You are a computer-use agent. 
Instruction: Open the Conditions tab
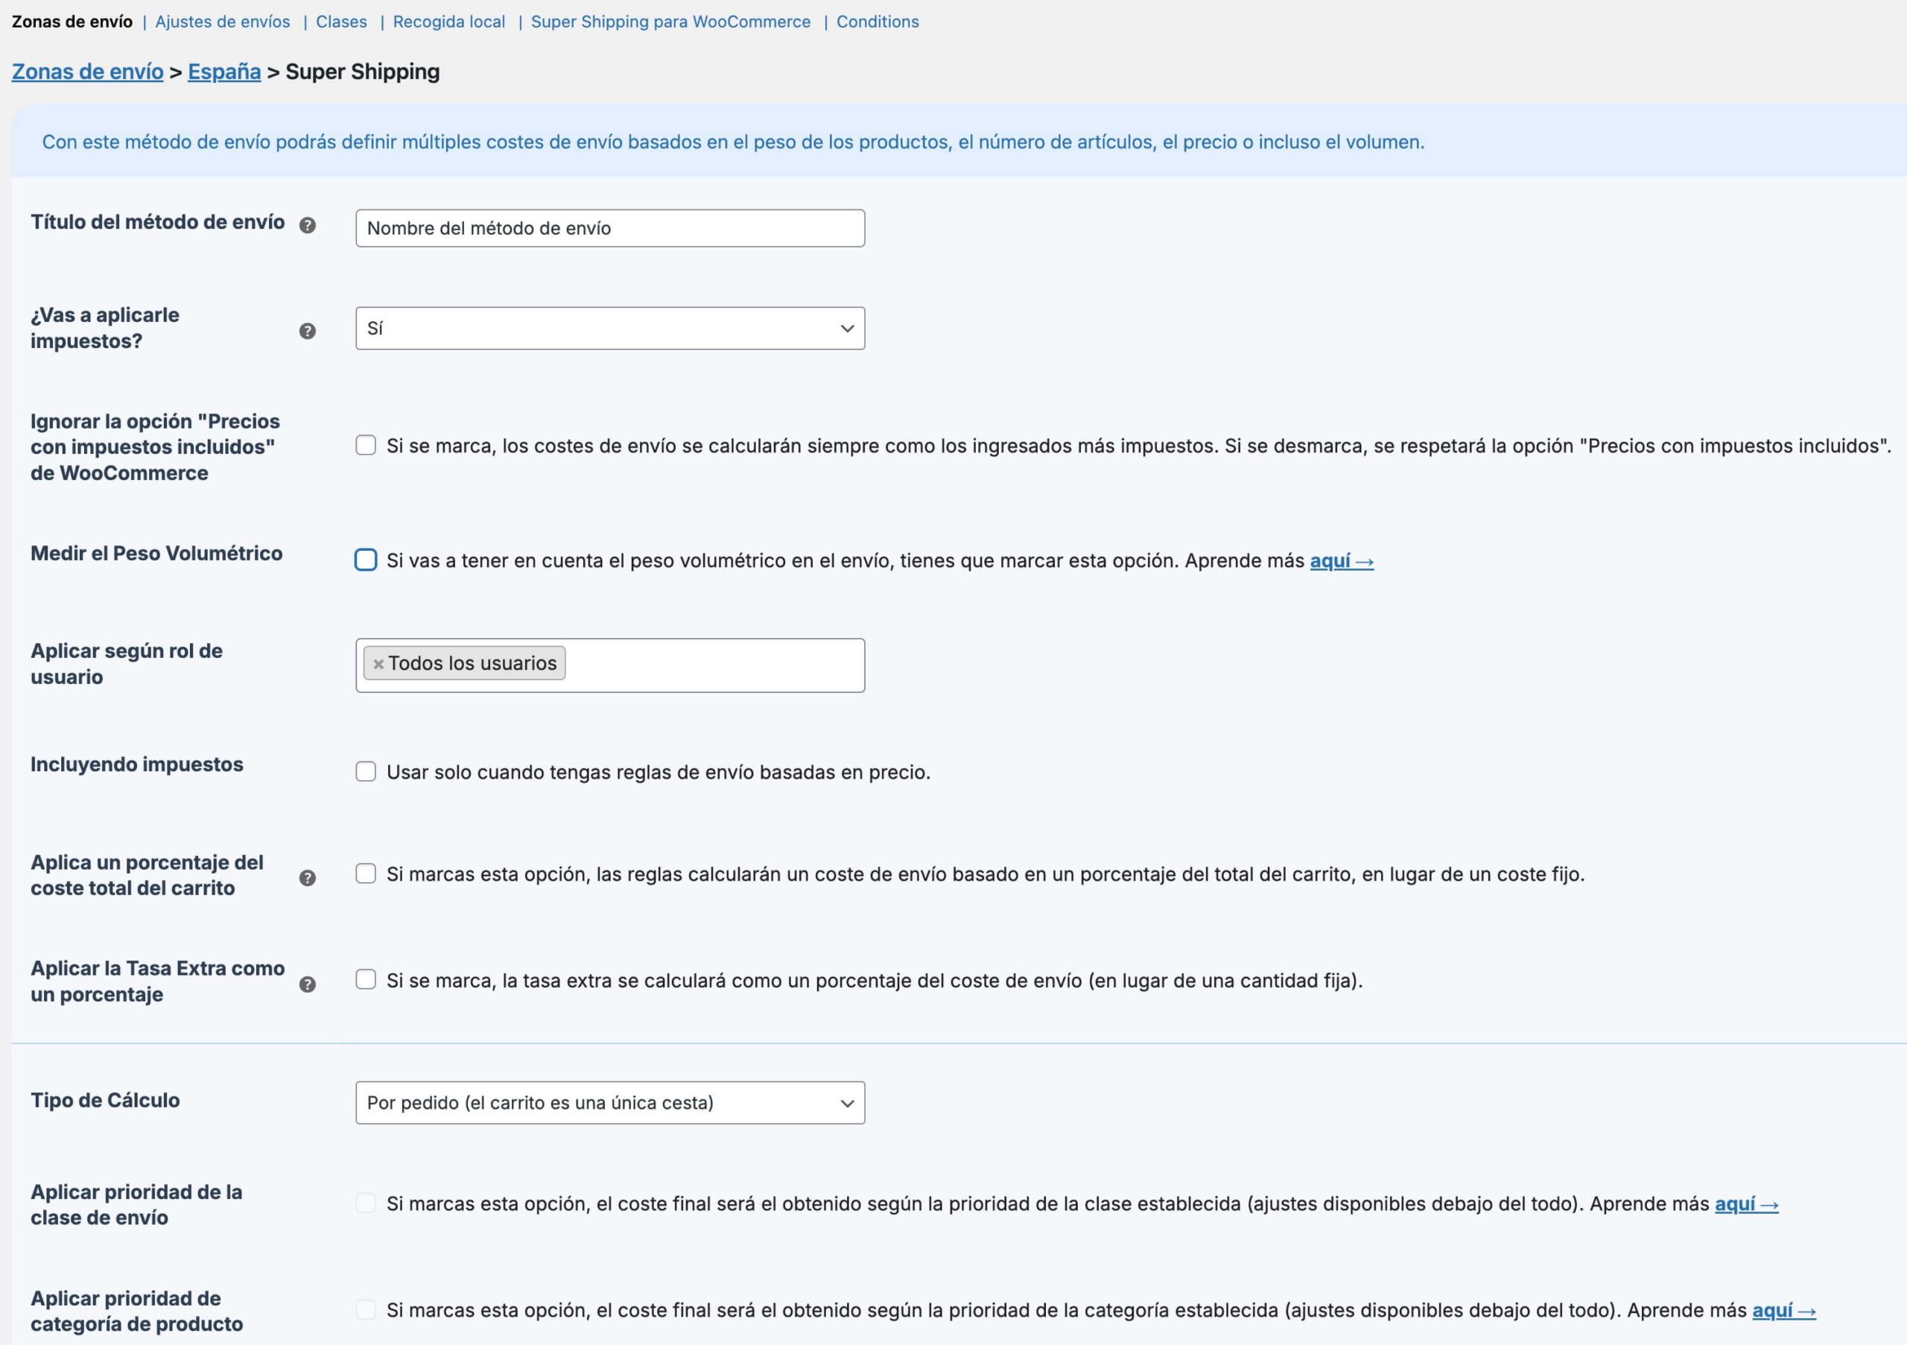coord(877,22)
